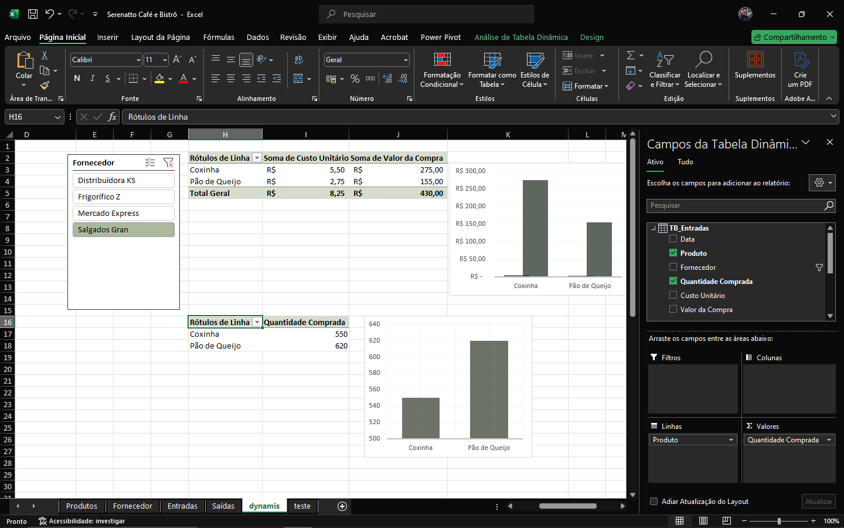Undo the last action
Viewport: 844px width, 528px height.
pos(50,14)
